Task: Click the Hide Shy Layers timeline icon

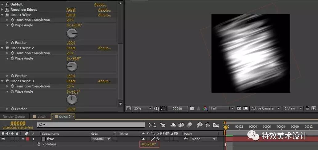Action: tap(173, 125)
